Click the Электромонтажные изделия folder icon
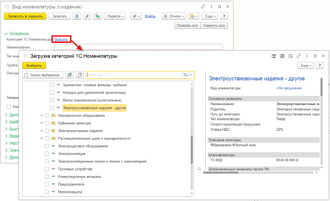330x201 pixels. coord(54,131)
